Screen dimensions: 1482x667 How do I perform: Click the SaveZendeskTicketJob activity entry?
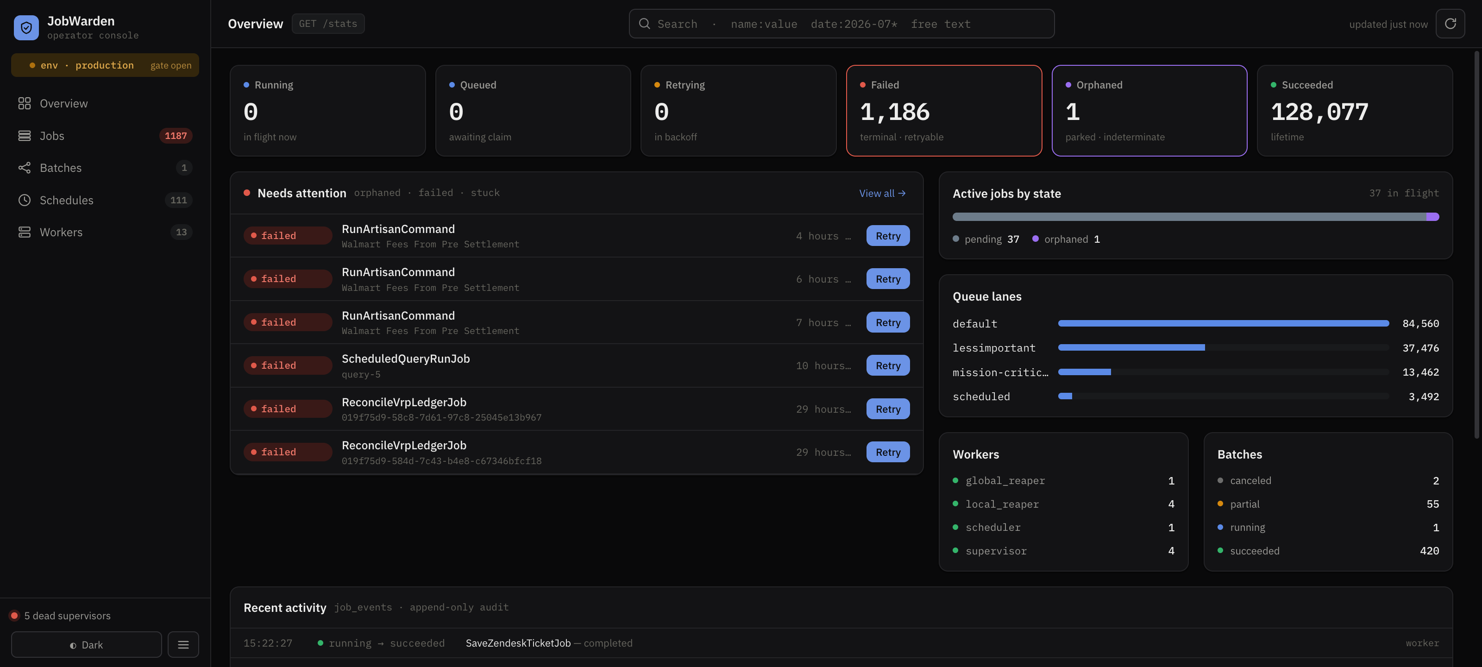841,643
